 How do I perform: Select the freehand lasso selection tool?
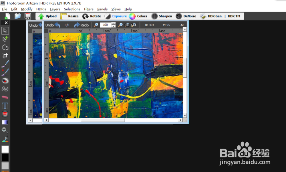[5, 47]
